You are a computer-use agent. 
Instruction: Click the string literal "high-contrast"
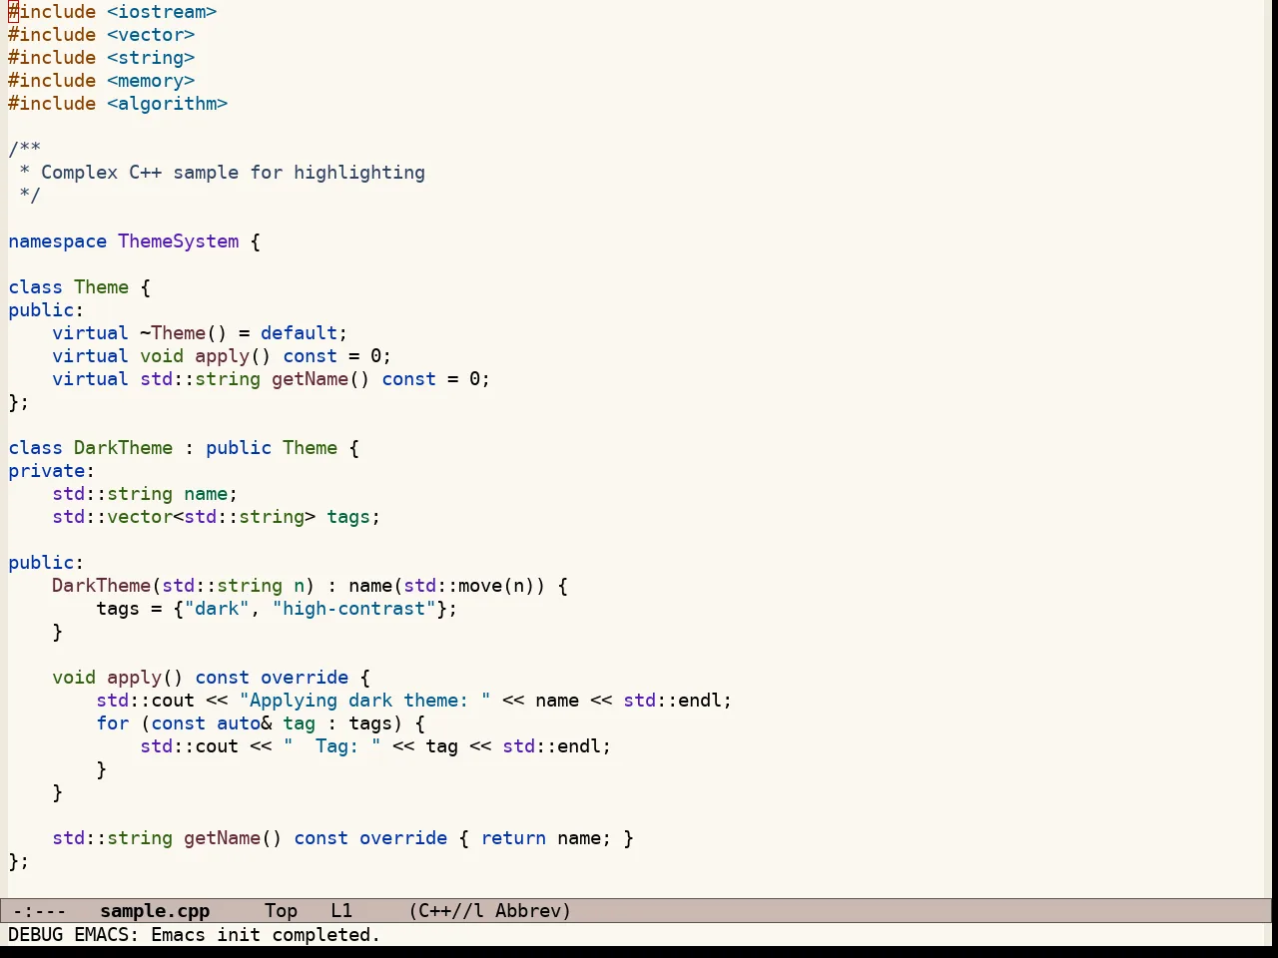354,609
